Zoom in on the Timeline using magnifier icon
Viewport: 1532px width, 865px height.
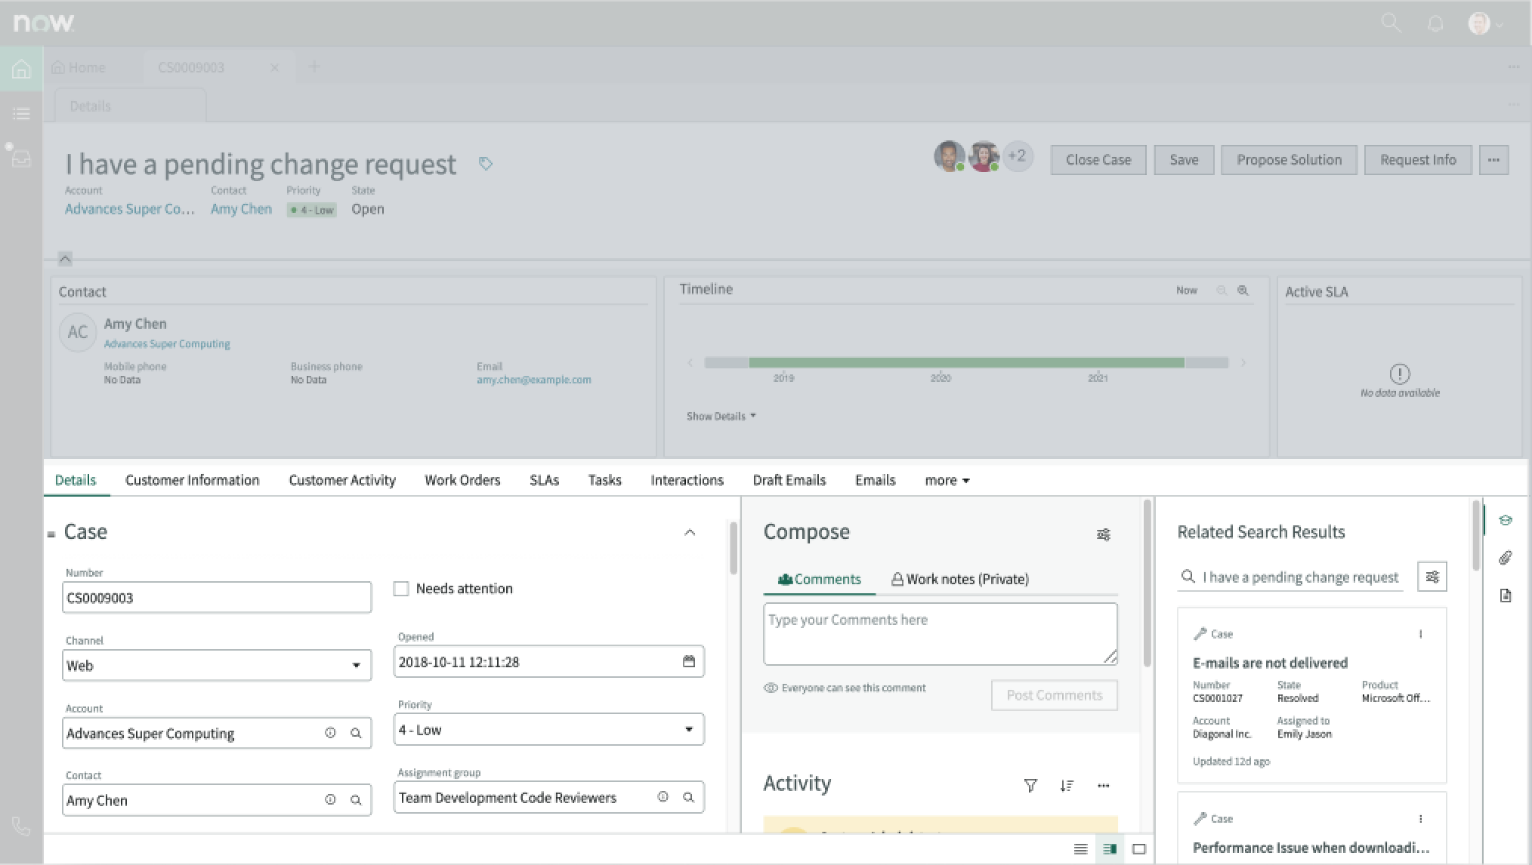(1243, 290)
